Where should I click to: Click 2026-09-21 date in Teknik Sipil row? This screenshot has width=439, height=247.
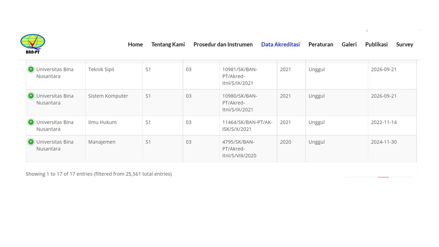(x=384, y=69)
